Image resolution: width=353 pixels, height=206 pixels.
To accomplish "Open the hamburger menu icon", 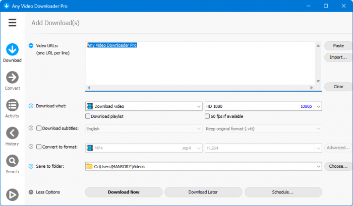I will pyautogui.click(x=12, y=23).
